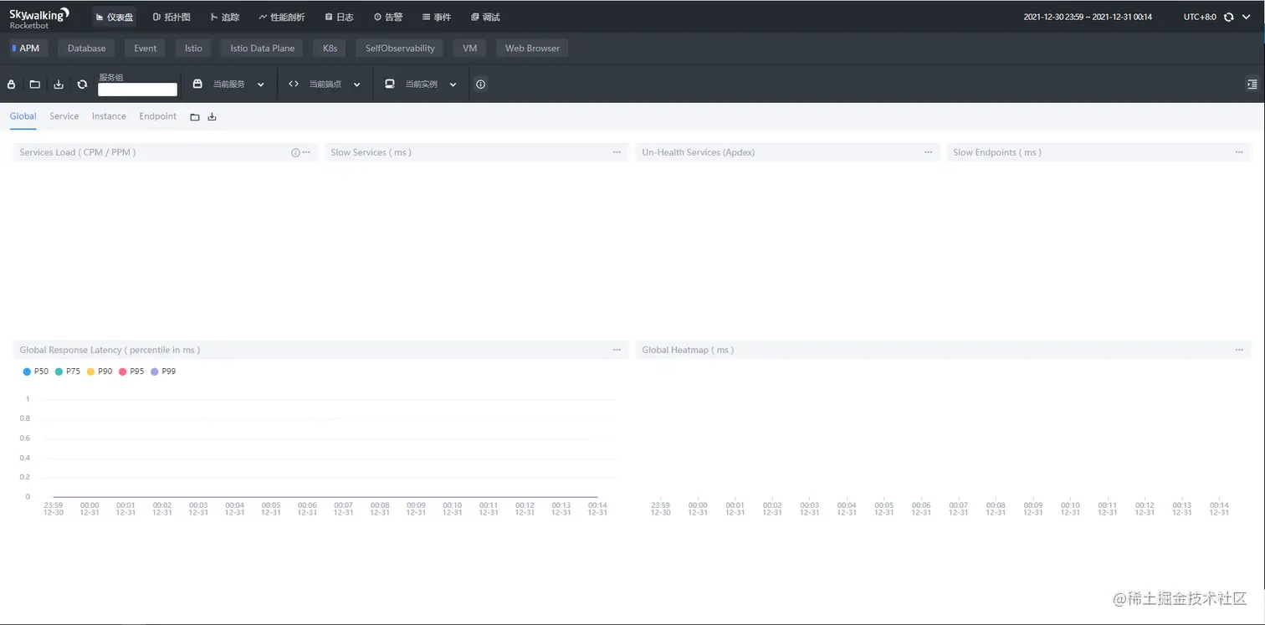Switch to the K8s dashboard

(330, 49)
